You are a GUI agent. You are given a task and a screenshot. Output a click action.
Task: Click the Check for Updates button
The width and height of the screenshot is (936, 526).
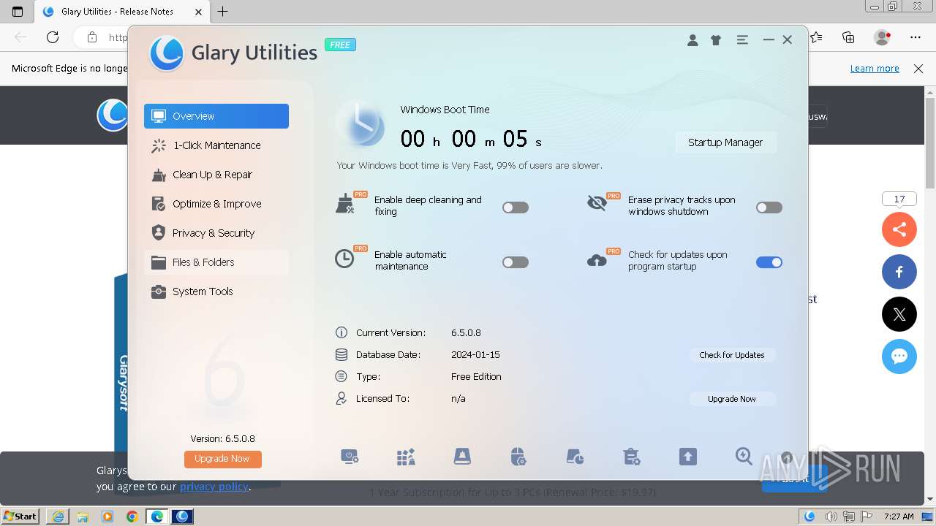[732, 355]
